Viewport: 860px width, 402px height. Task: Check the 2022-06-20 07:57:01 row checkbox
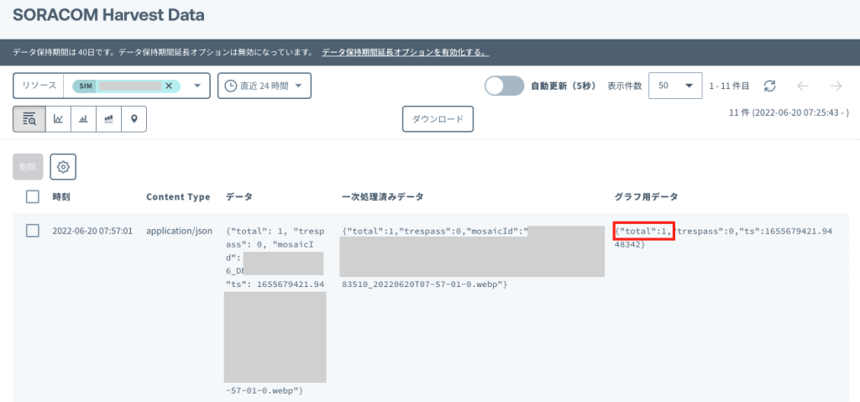tap(33, 231)
